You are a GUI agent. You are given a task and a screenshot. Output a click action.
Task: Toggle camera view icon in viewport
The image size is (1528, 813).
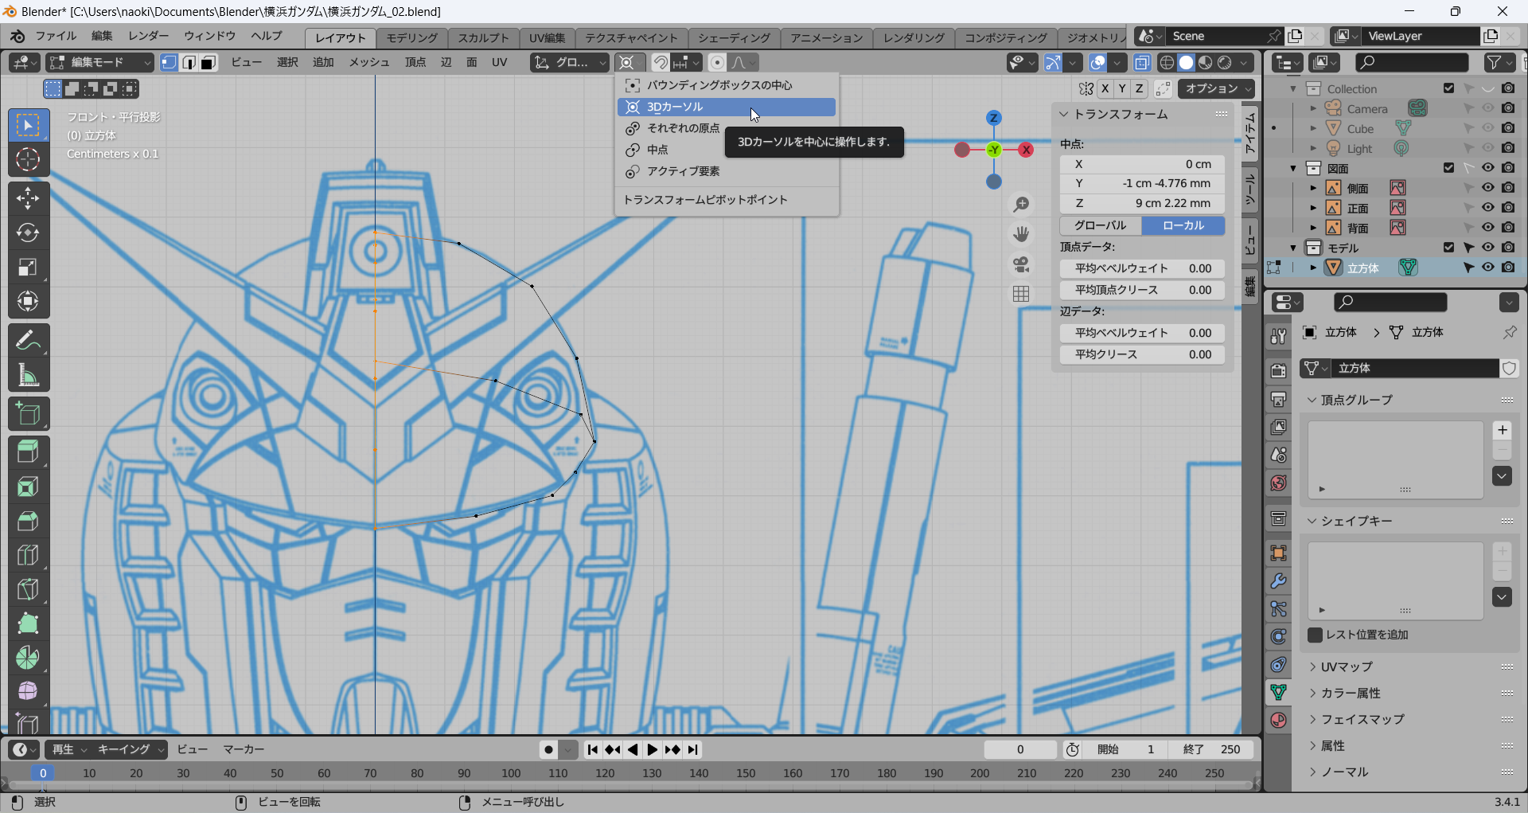click(1021, 264)
